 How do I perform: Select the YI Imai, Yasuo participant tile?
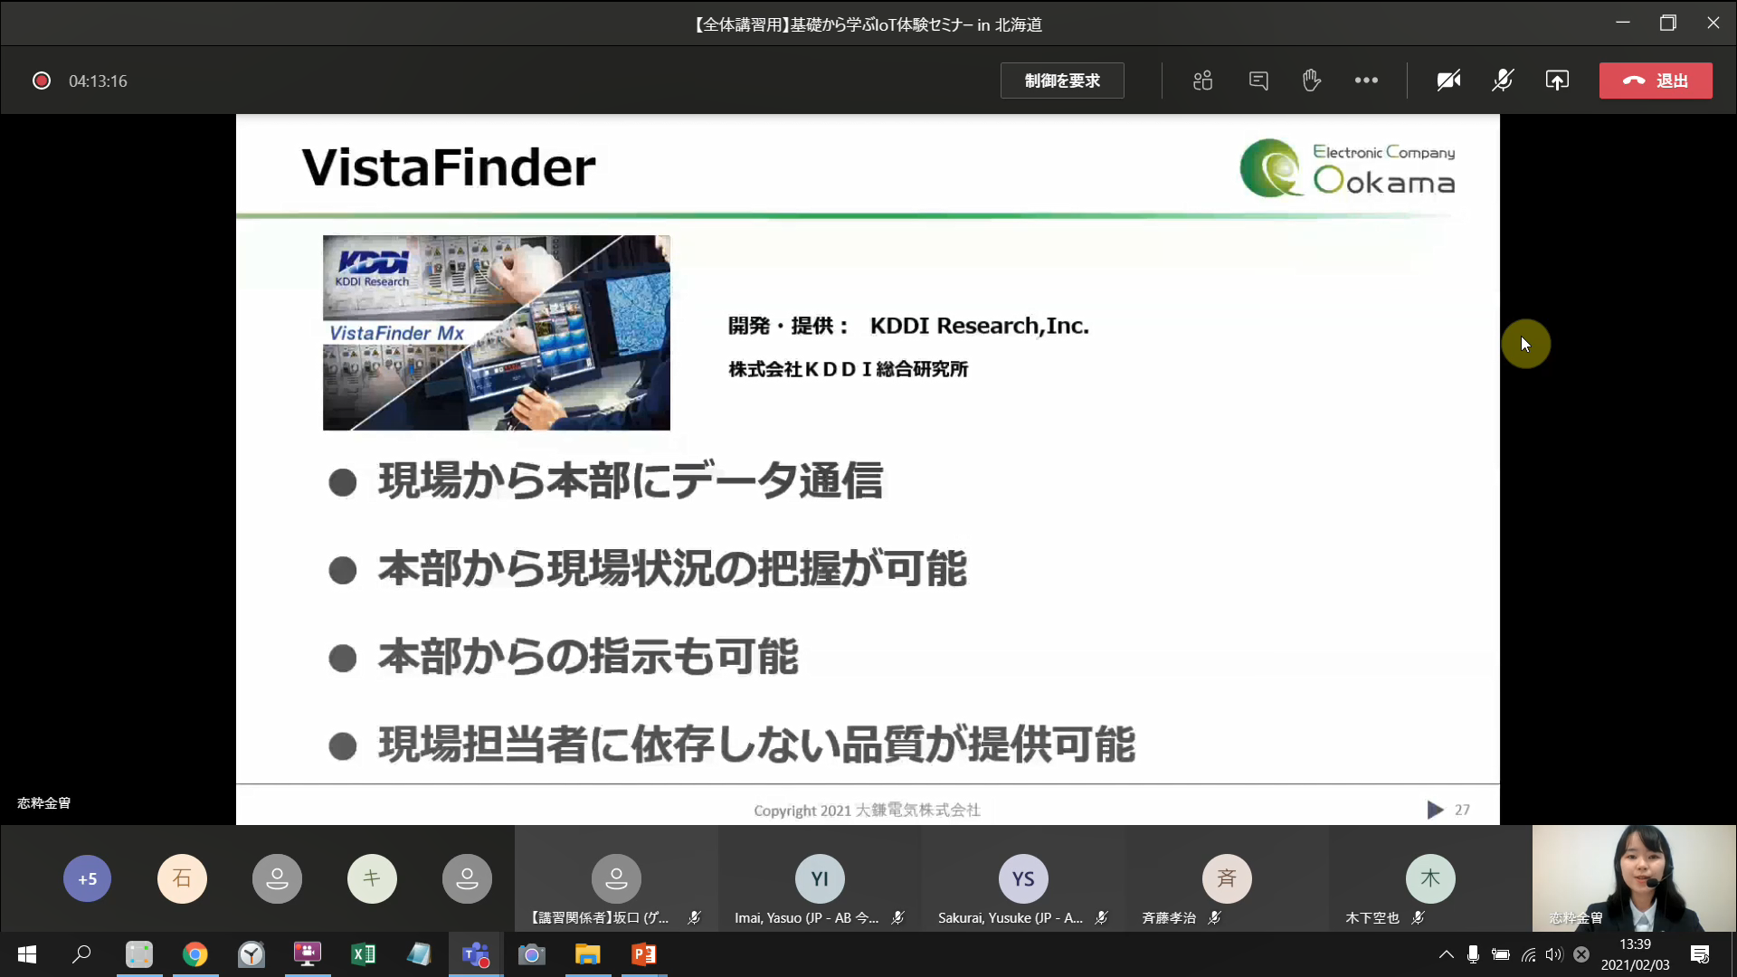pos(820,878)
